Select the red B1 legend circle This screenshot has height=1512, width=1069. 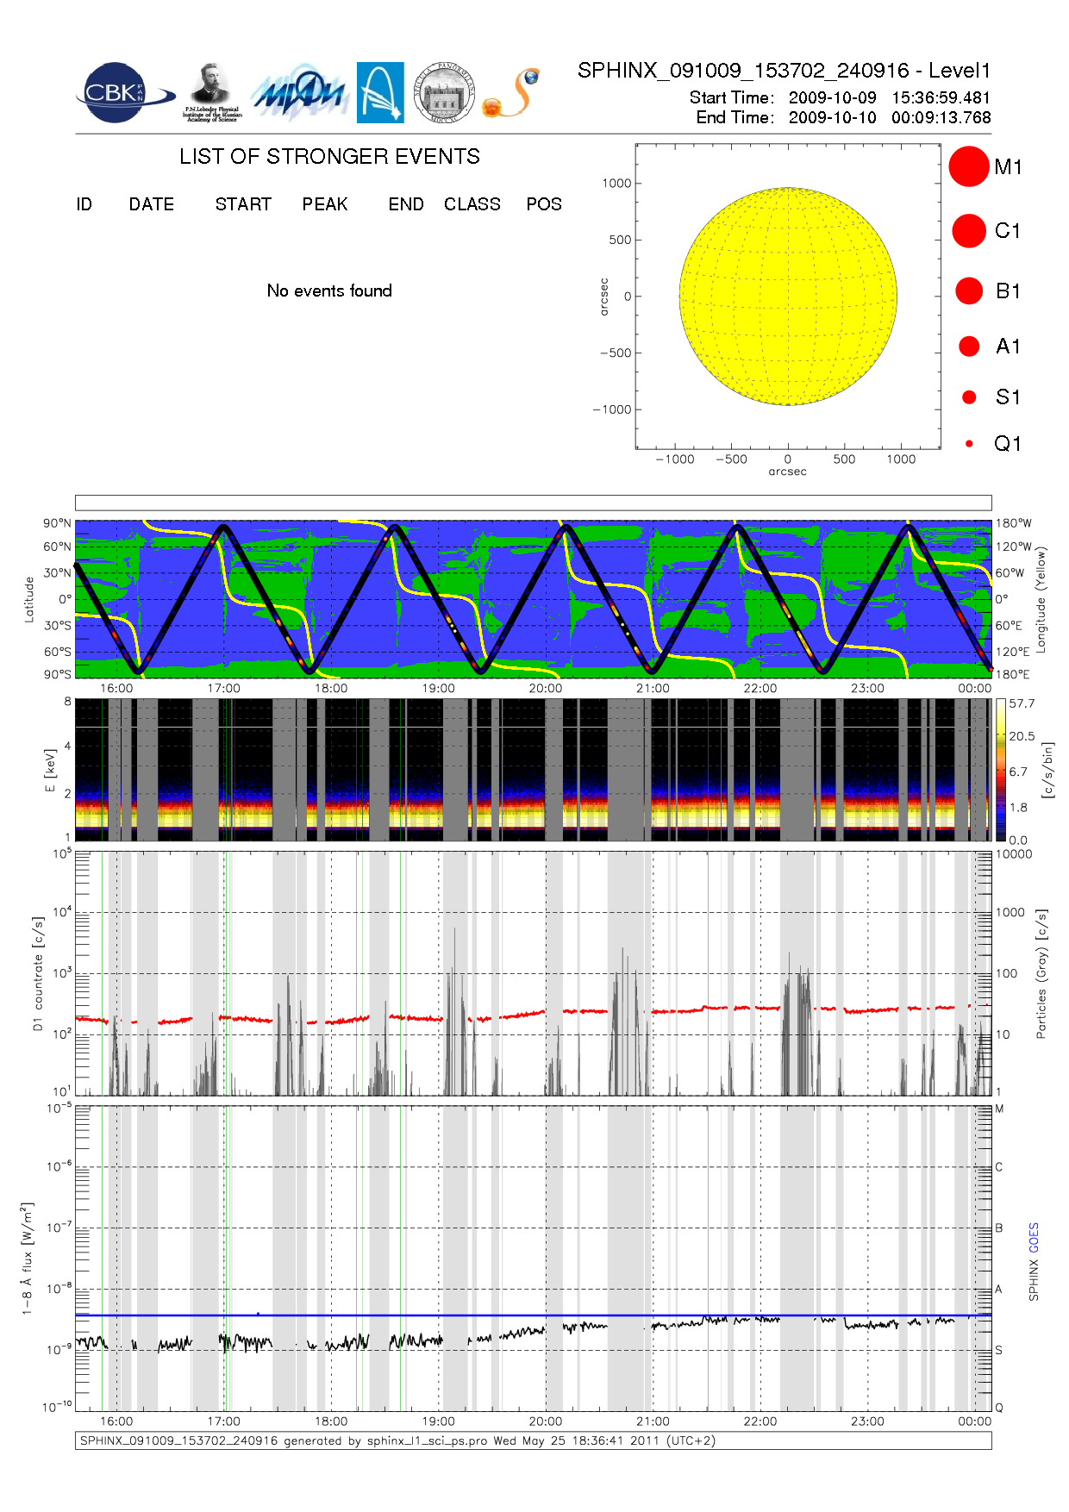(969, 291)
